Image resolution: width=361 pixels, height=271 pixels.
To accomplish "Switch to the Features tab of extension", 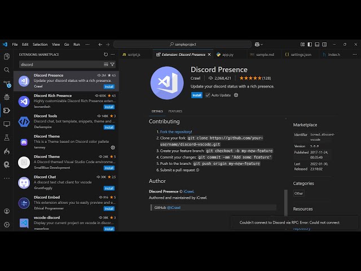I will [x=175, y=111].
